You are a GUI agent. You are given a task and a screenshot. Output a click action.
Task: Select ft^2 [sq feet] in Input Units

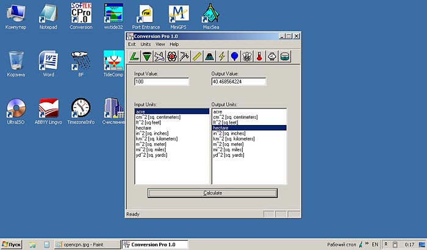(172, 123)
